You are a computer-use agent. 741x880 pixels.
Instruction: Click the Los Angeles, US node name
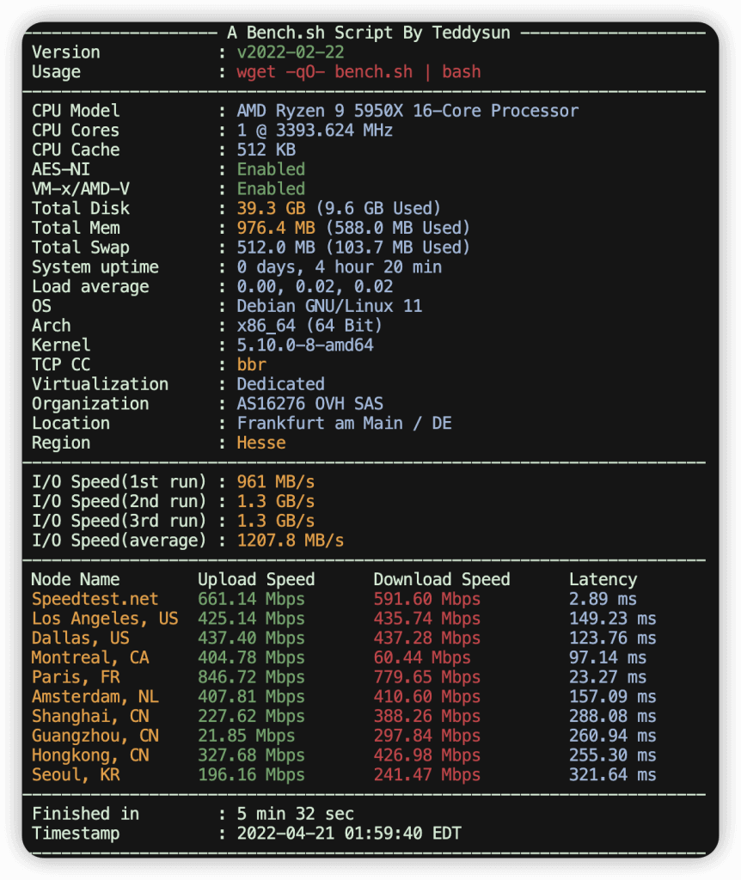click(x=105, y=619)
